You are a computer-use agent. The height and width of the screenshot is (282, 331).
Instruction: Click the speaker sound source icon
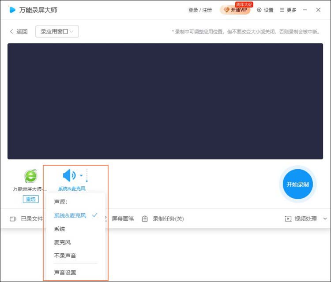click(69, 175)
